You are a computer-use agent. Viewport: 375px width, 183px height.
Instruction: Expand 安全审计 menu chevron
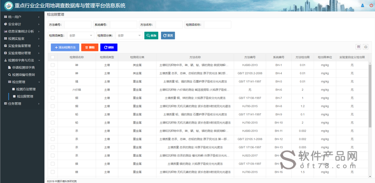39,24
